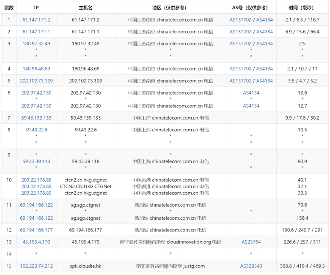Click the AS号（仅供参考）column header

coord(251,8)
